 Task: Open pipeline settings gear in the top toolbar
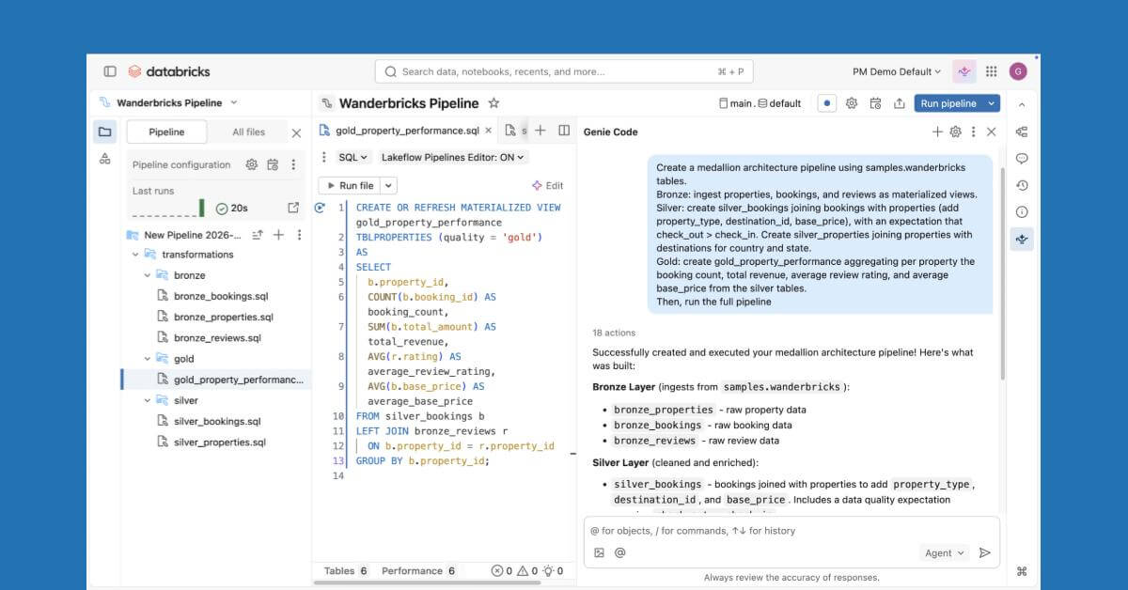click(x=851, y=105)
